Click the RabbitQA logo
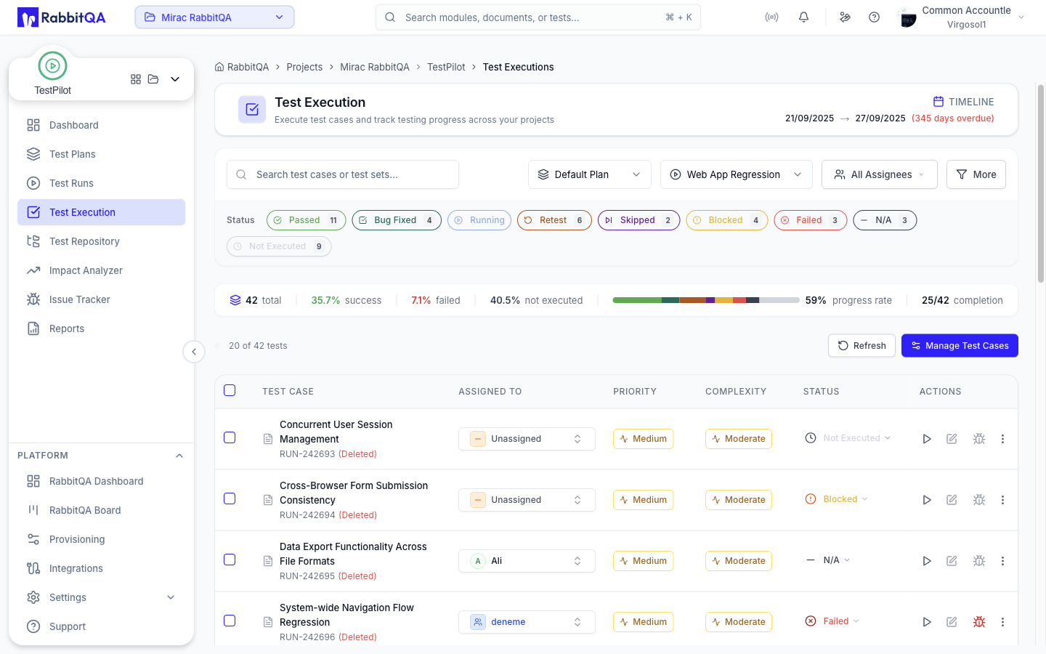Viewport: 1046px width, 654px height. pyautogui.click(x=62, y=17)
